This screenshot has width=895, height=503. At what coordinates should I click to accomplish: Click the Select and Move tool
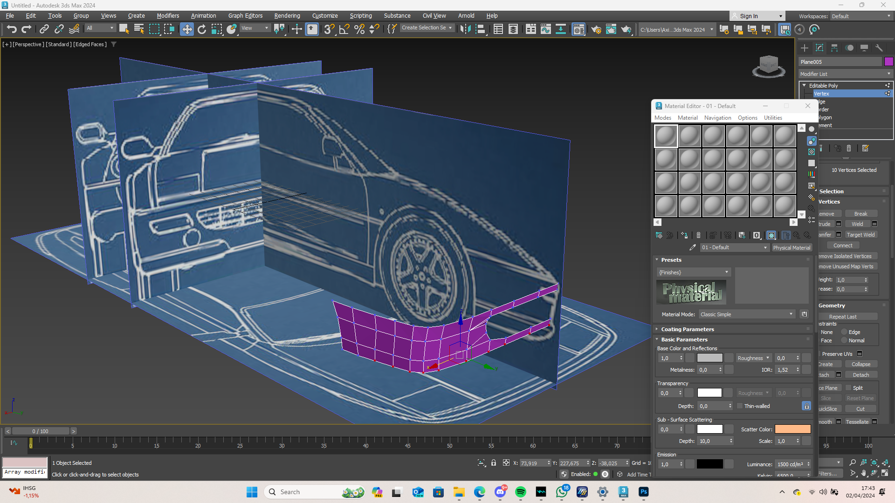coord(186,29)
